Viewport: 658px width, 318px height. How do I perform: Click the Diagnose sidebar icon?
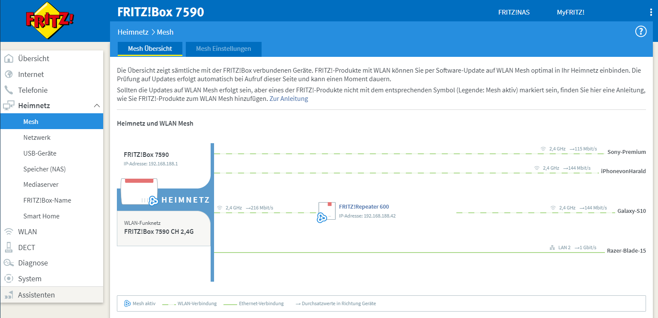pyautogui.click(x=9, y=263)
